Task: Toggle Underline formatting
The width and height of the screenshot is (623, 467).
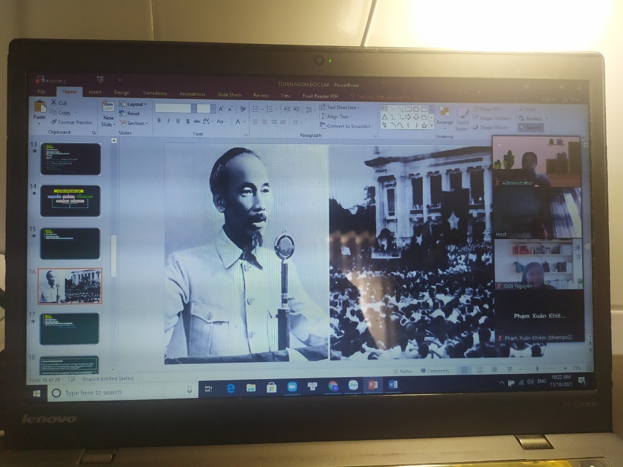Action: click(178, 121)
